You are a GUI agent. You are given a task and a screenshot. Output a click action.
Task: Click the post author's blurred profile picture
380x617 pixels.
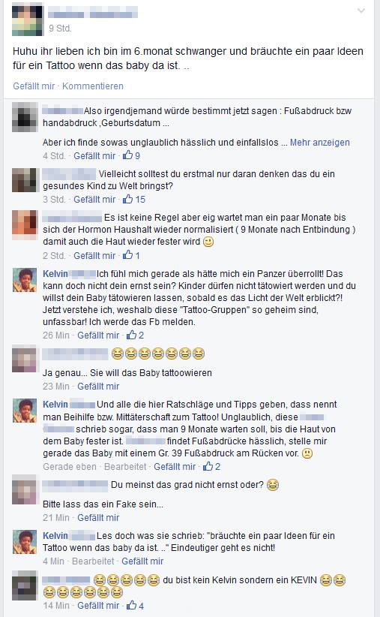pyautogui.click(x=27, y=19)
